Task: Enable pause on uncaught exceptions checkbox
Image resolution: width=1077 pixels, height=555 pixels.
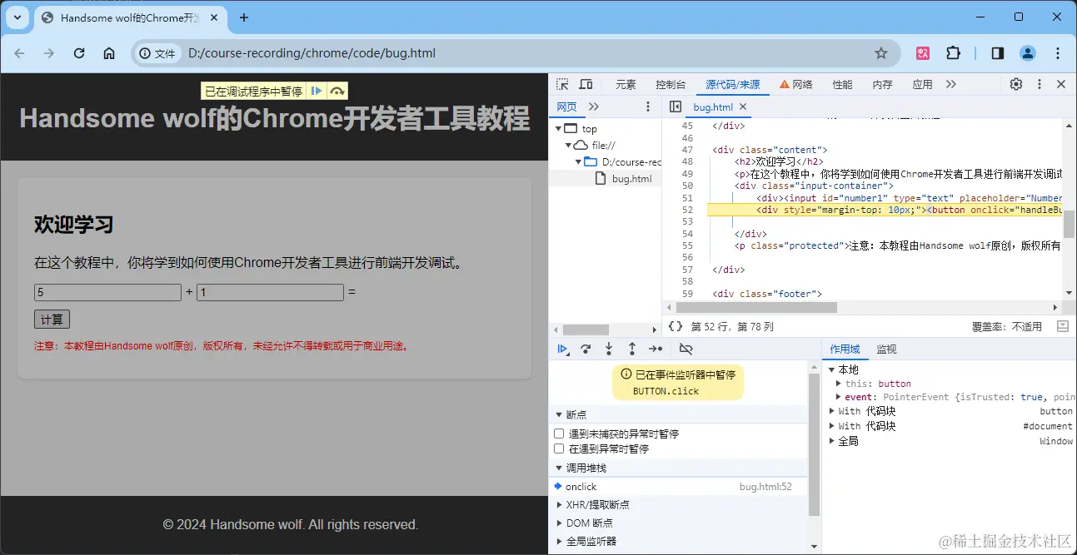Action: [x=560, y=434]
